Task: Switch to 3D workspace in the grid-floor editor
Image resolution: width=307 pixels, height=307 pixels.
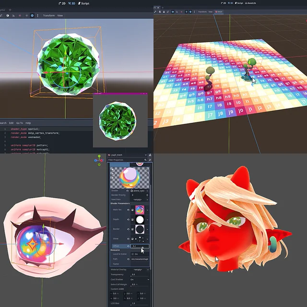Action: 231,3
